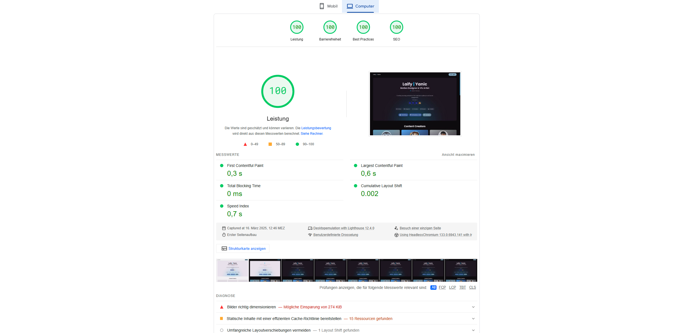Select the Computer tab

coord(360,6)
